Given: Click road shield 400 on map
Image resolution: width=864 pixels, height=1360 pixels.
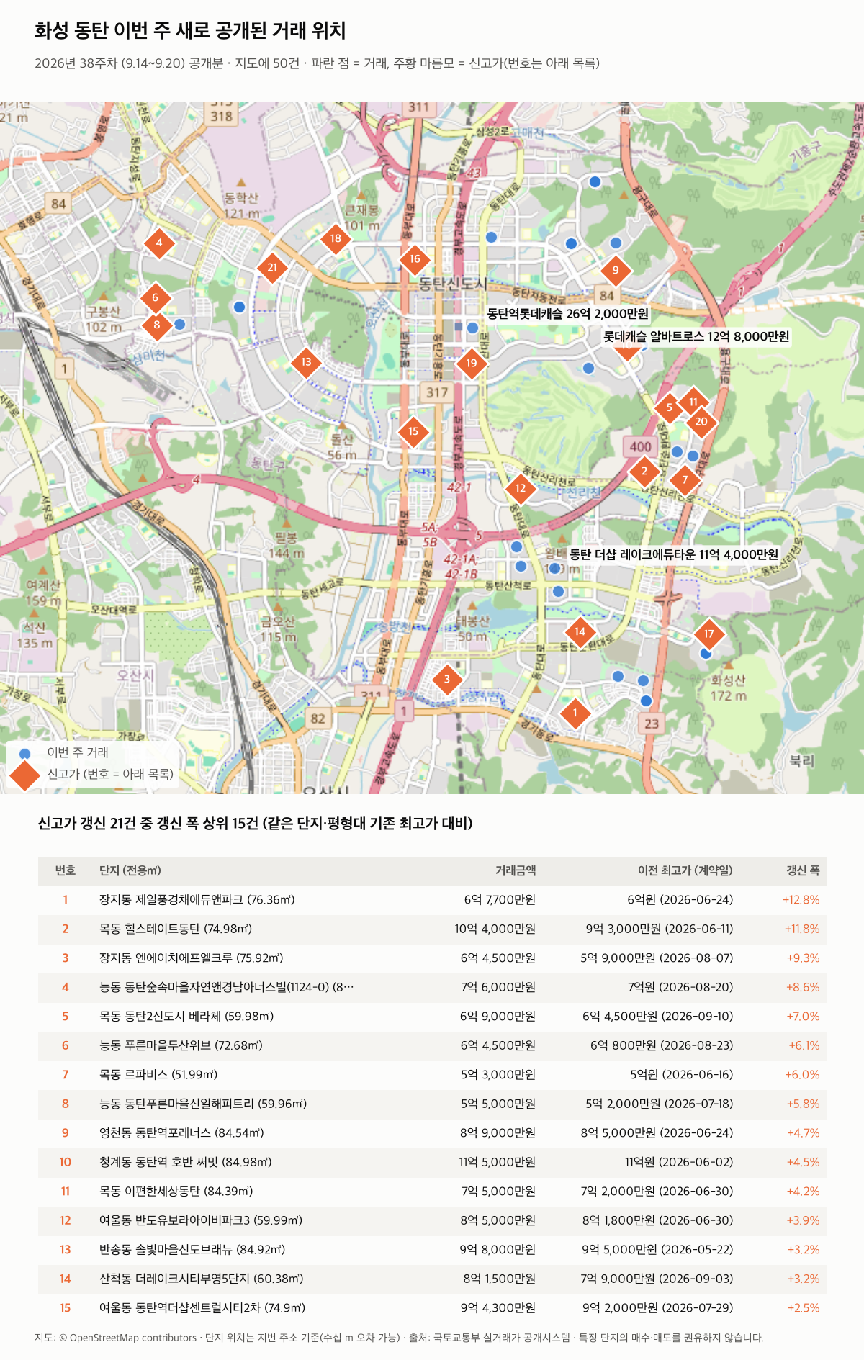Looking at the screenshot, I should click(x=640, y=446).
